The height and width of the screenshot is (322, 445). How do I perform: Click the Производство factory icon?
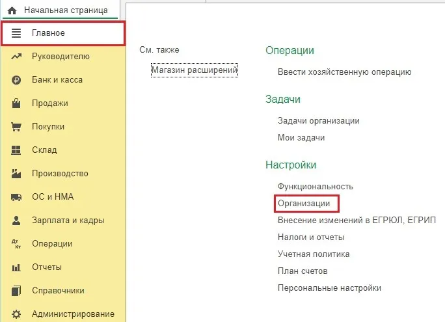[16, 174]
